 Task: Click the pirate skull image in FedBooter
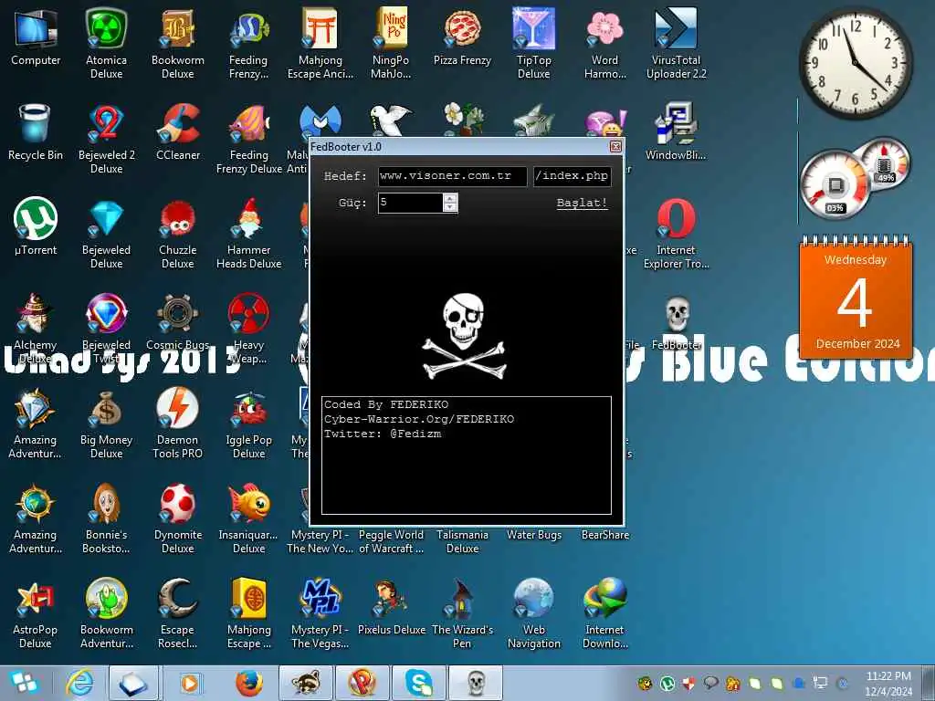tap(464, 335)
